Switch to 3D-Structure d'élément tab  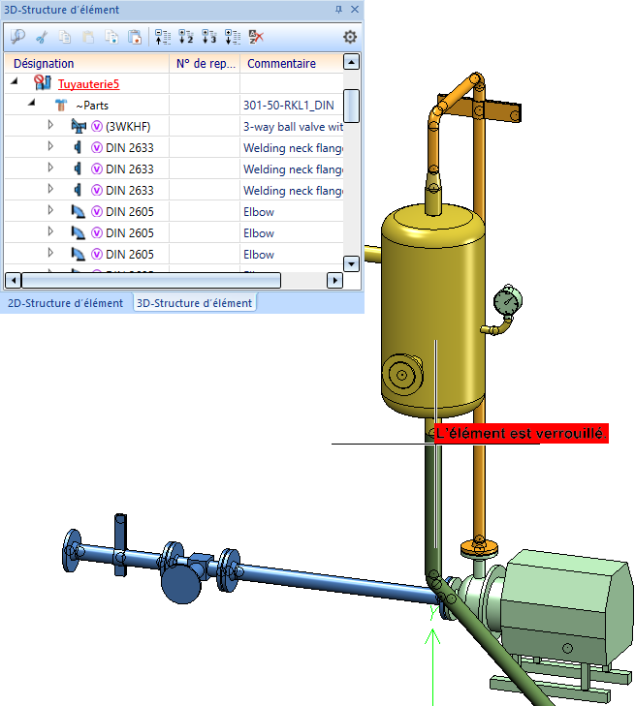tap(194, 303)
